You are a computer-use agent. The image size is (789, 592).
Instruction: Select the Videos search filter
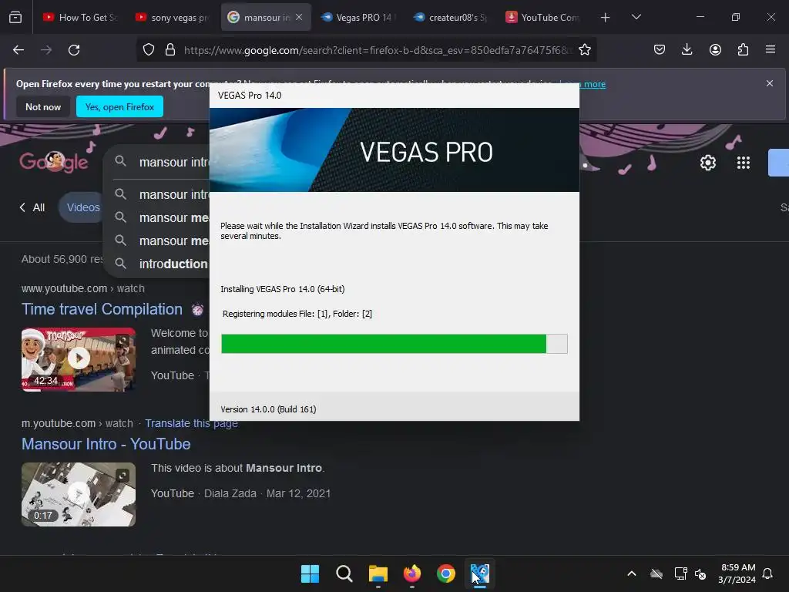[83, 207]
